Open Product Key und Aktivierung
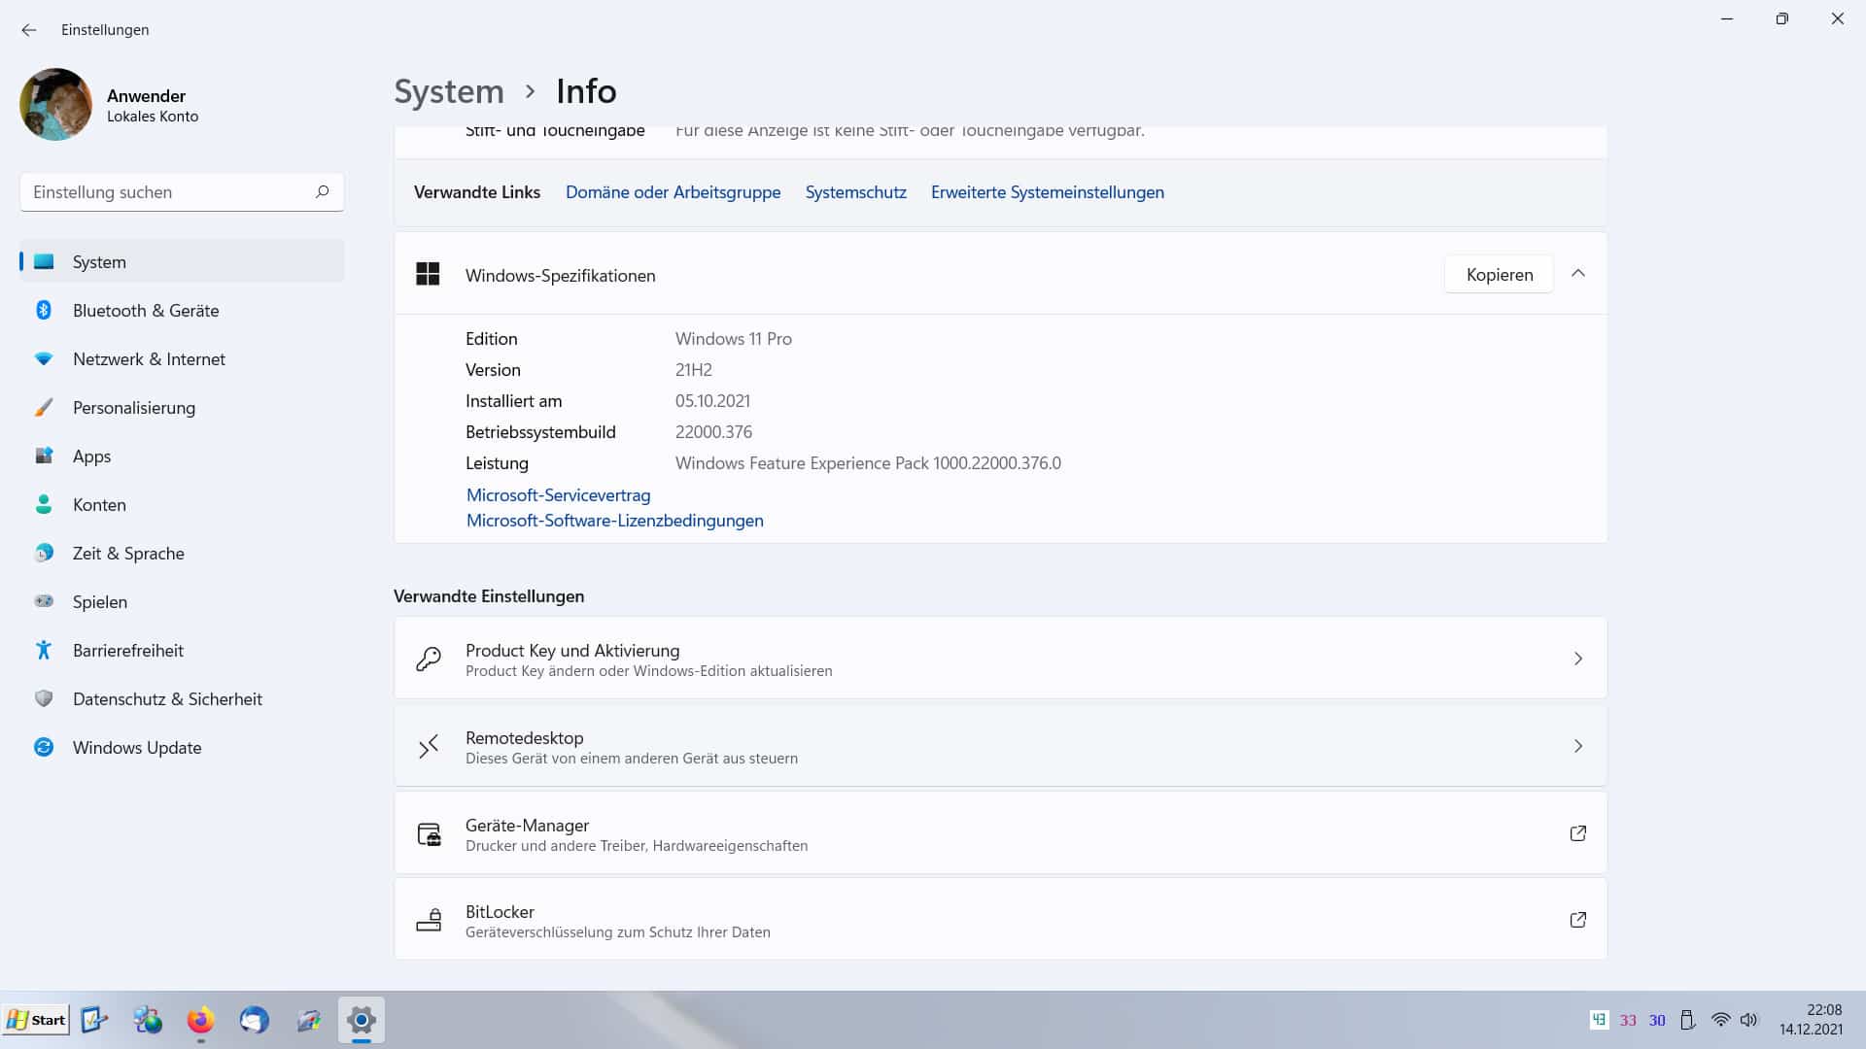Image resolution: width=1866 pixels, height=1049 pixels. pos(1000,659)
